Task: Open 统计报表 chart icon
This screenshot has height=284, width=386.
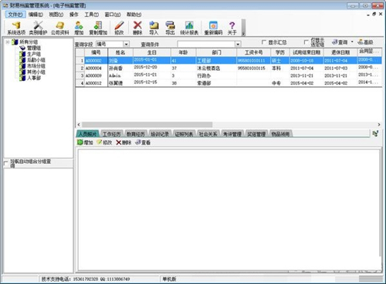Action: 189,28
